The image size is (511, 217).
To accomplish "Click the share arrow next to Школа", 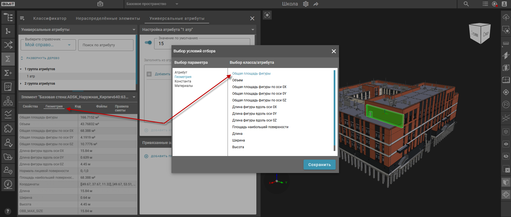I will tap(316, 4).
